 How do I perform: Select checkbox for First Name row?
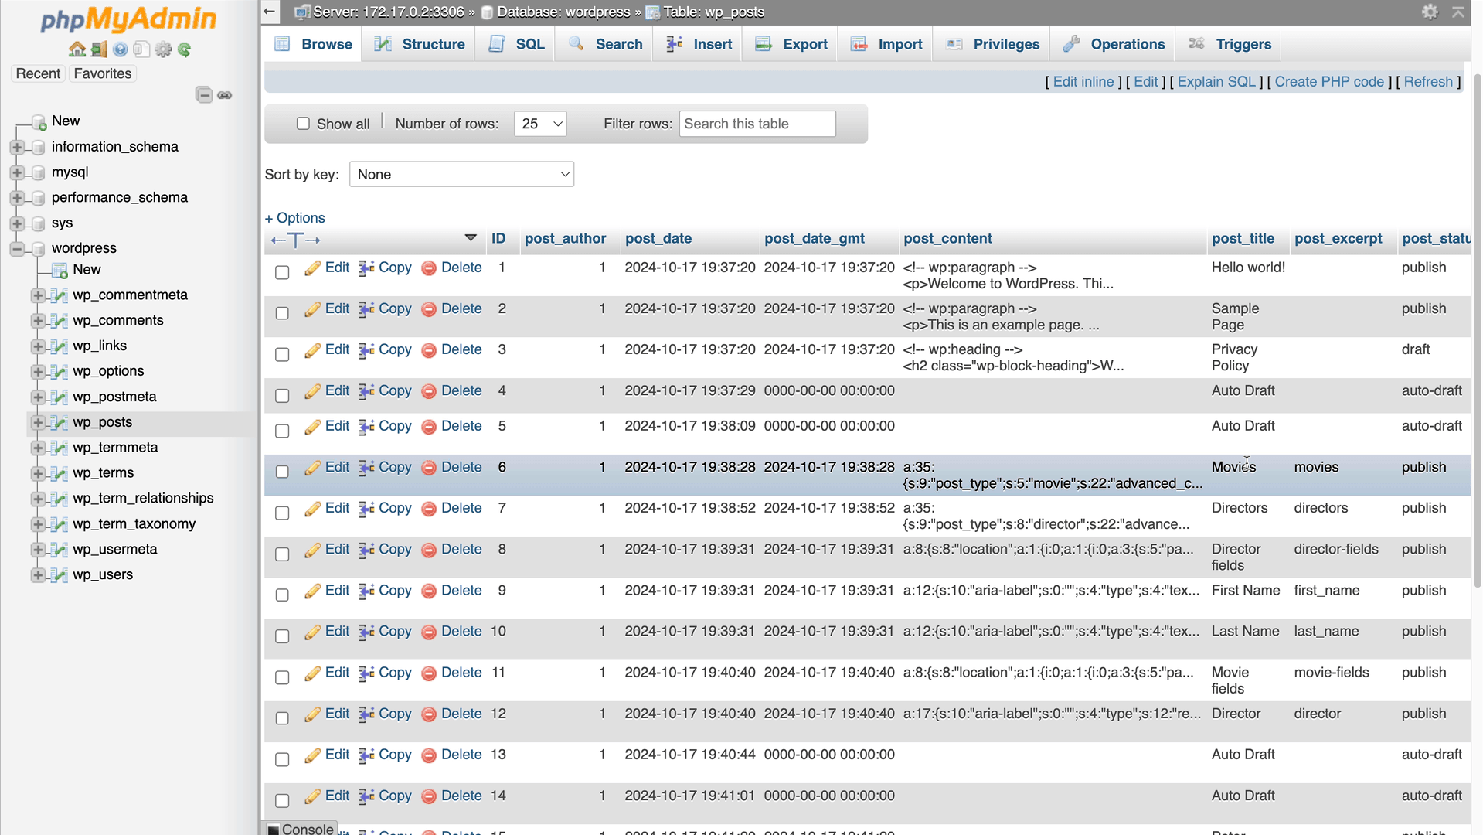(282, 595)
